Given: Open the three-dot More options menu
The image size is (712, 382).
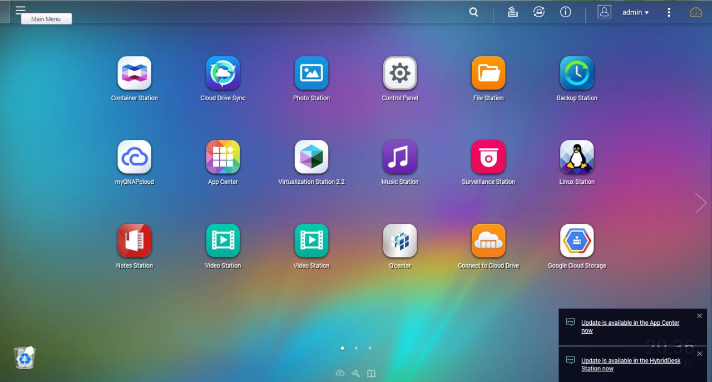Looking at the screenshot, I should (x=669, y=12).
